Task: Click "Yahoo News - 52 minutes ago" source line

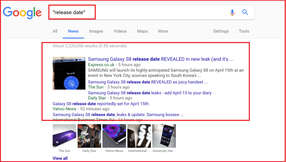Action: click(x=81, y=109)
